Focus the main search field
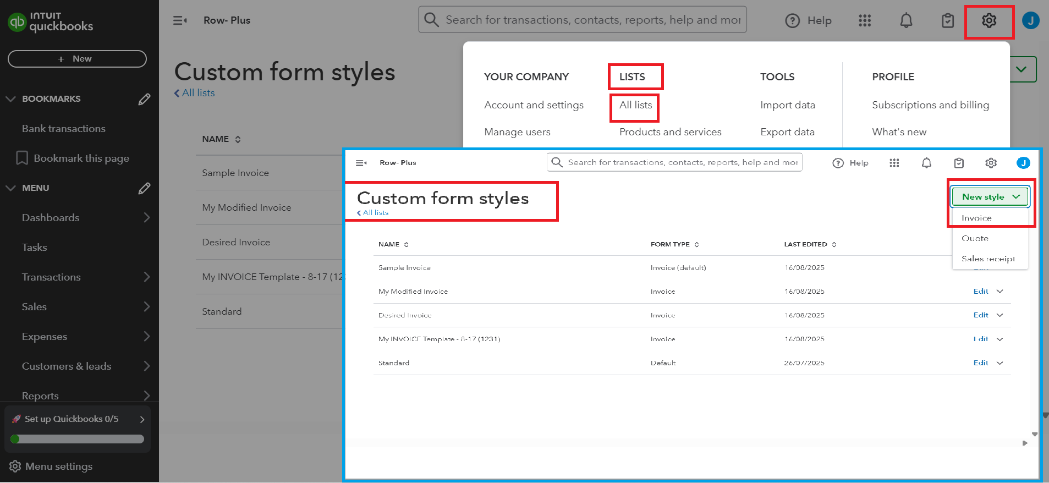 583,20
